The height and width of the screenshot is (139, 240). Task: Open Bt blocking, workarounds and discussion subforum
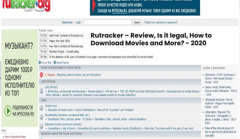click(66, 91)
